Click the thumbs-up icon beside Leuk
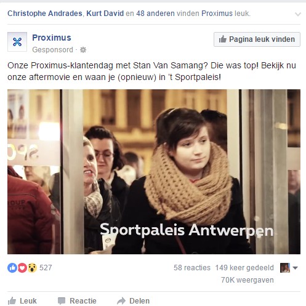This screenshot has width=306, height=306. [12, 301]
